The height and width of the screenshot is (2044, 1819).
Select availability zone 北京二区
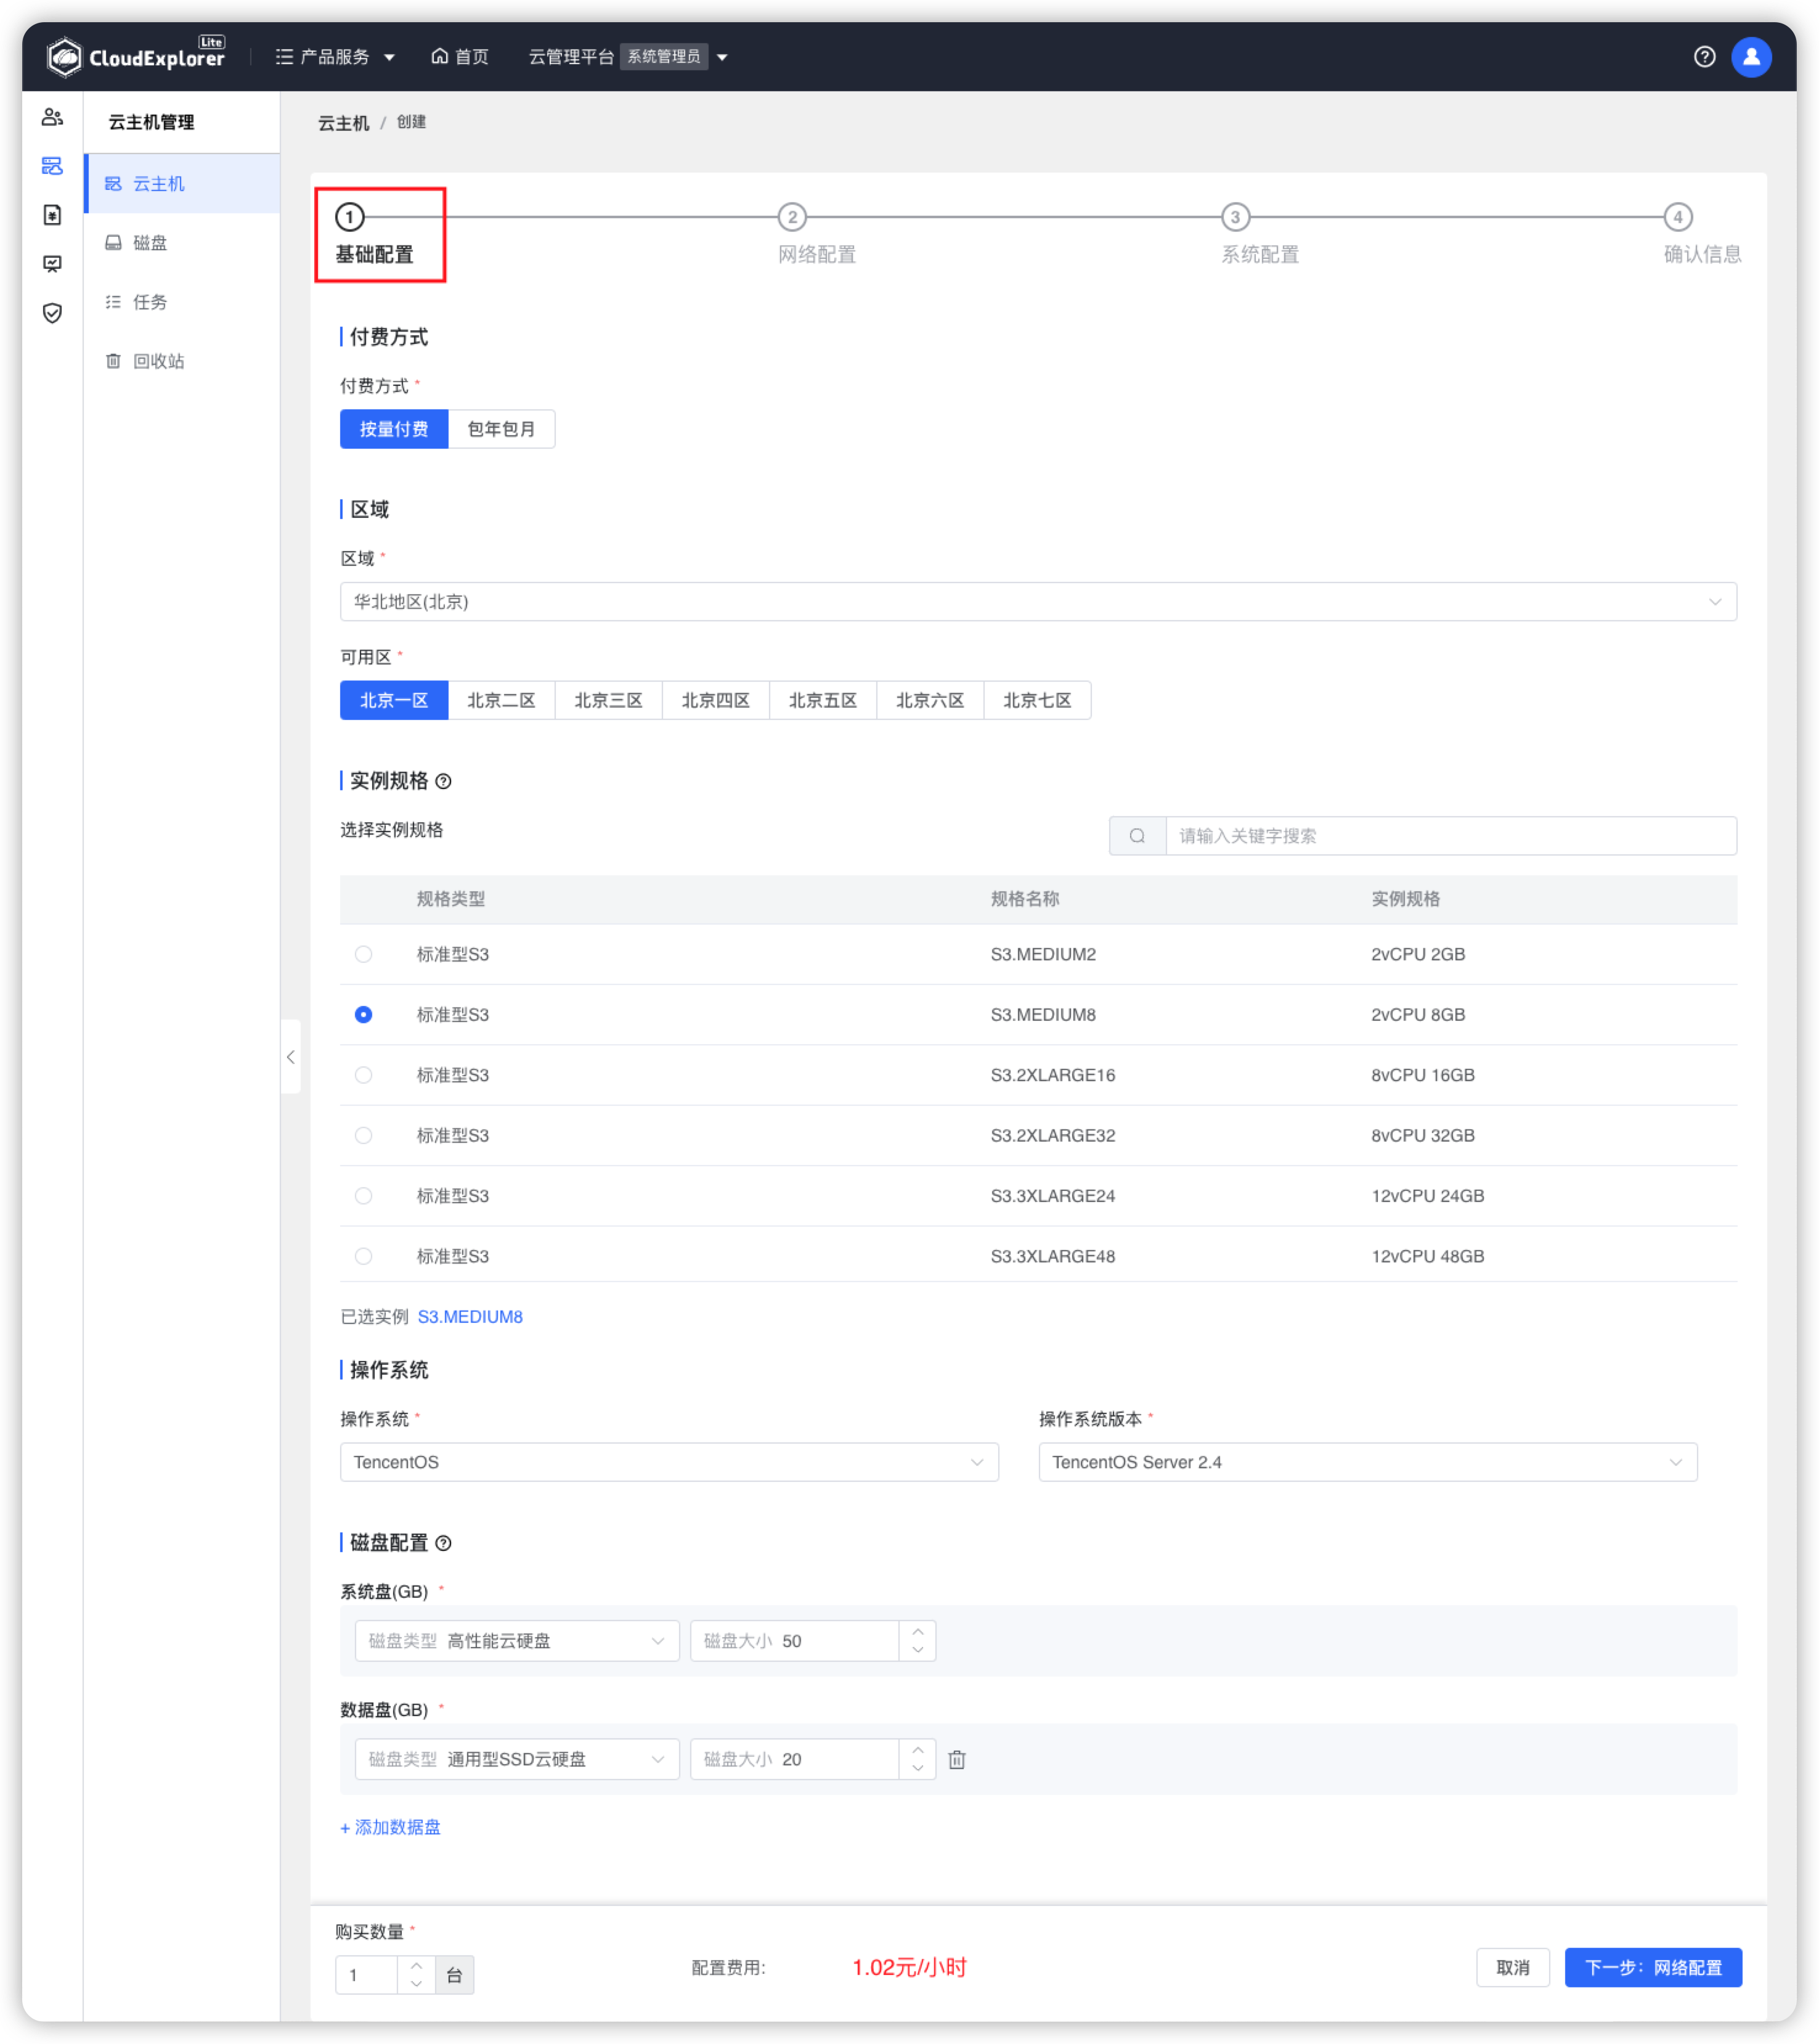coord(501,700)
